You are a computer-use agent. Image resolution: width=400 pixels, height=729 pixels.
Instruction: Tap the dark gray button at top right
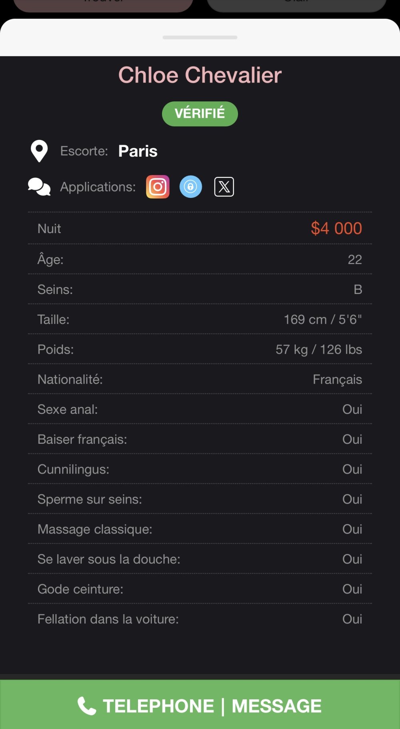(x=297, y=6)
